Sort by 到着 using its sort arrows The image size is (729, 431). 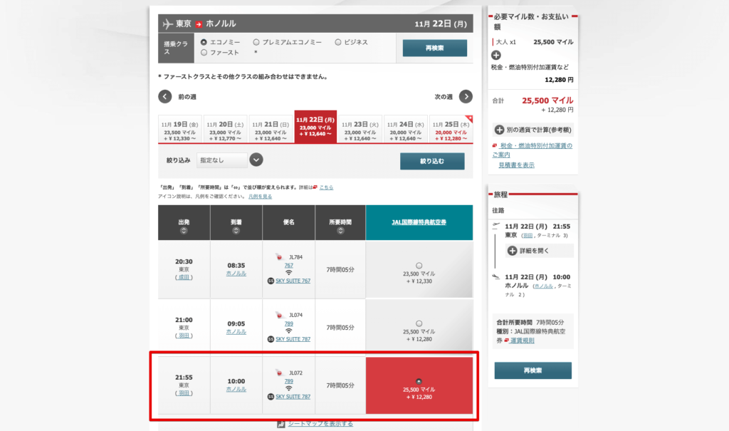(236, 231)
